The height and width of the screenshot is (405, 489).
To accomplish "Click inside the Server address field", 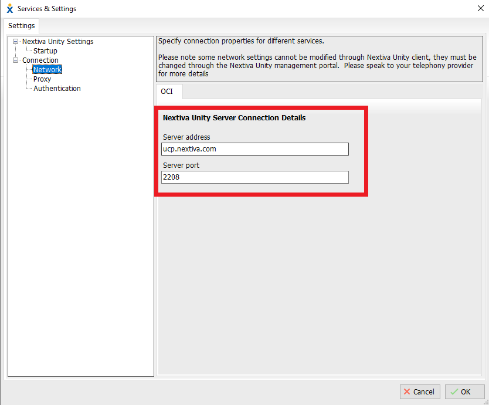I will [254, 148].
